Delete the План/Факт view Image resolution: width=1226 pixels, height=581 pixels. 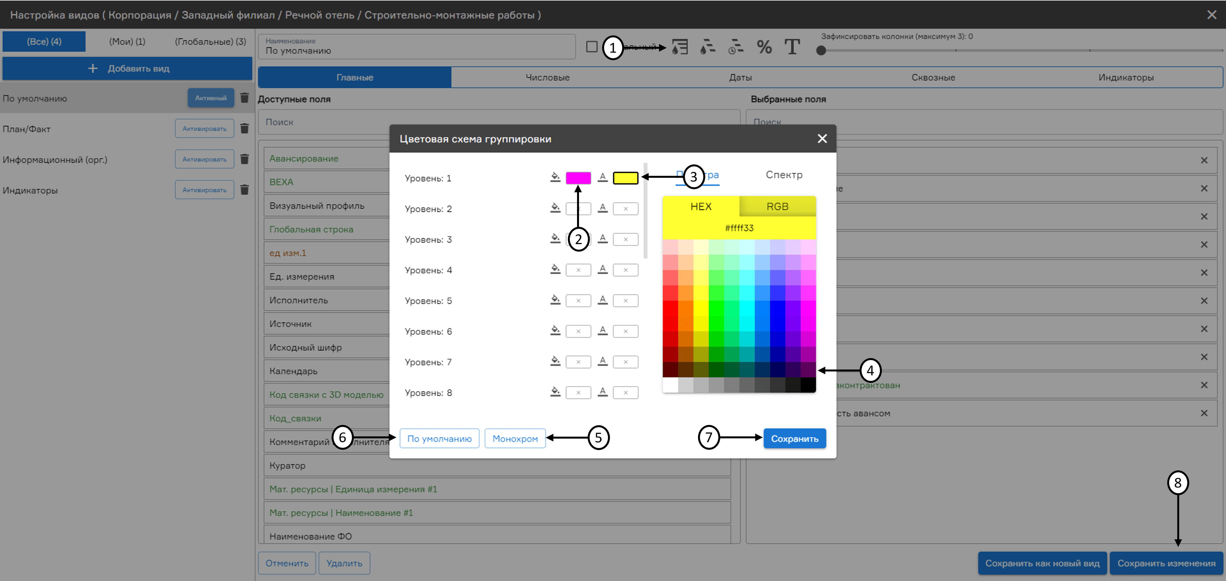click(245, 128)
